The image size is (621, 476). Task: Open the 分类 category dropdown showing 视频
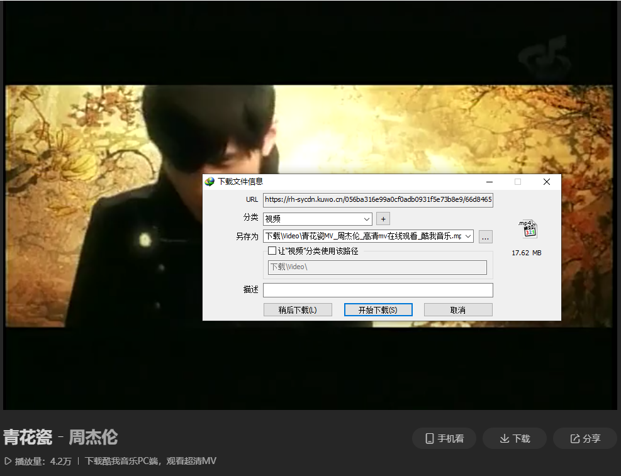(318, 219)
